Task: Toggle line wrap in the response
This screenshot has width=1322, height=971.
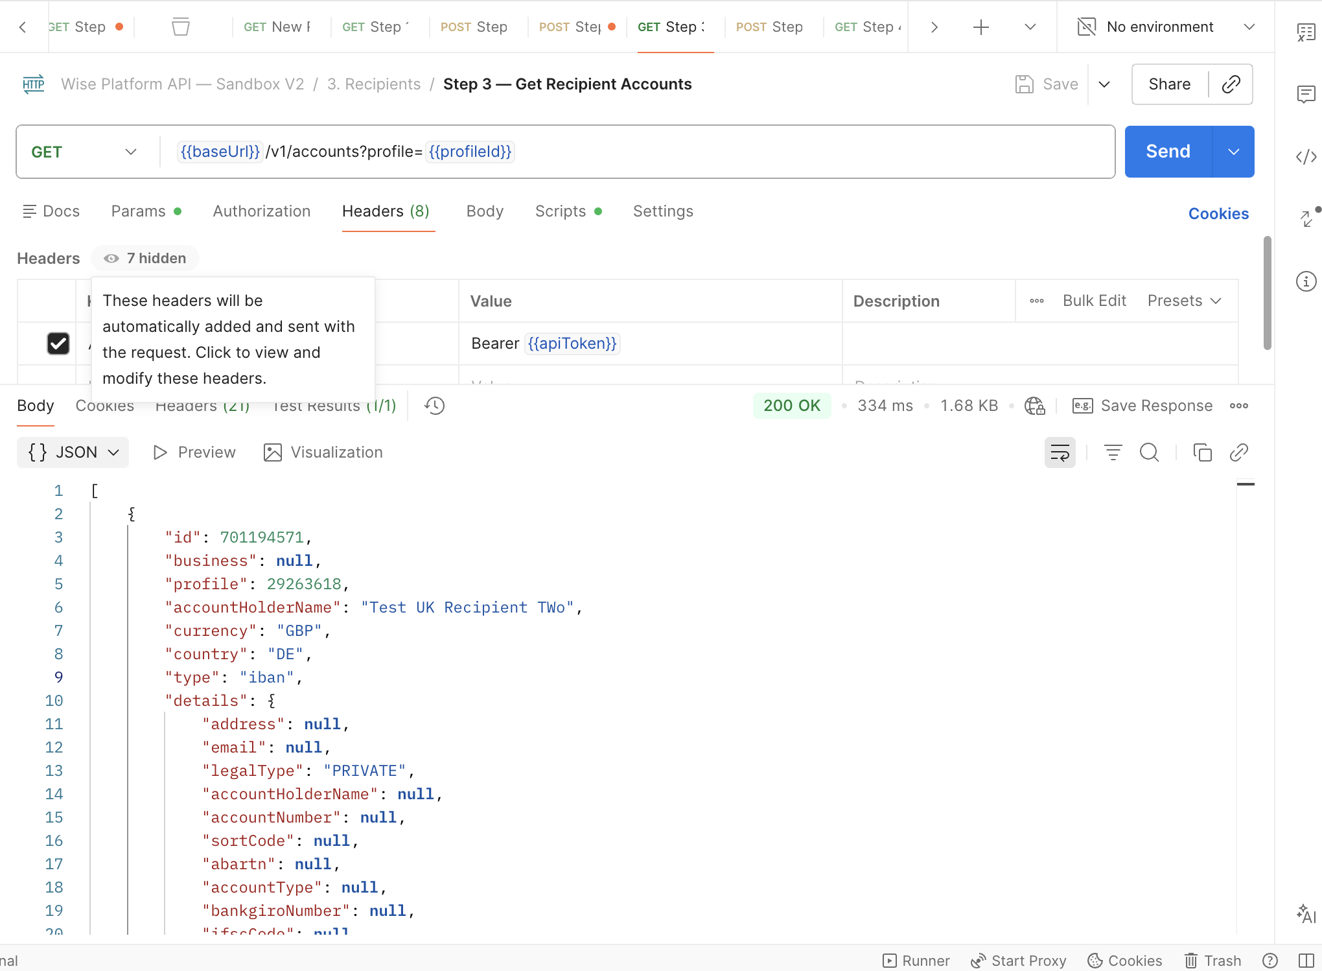Action: click(x=1060, y=452)
